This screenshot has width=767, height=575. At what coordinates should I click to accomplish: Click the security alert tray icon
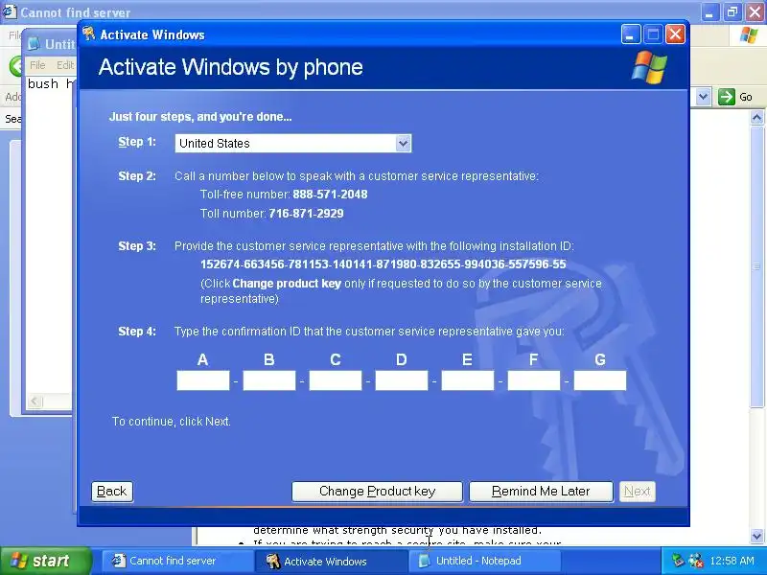(696, 561)
